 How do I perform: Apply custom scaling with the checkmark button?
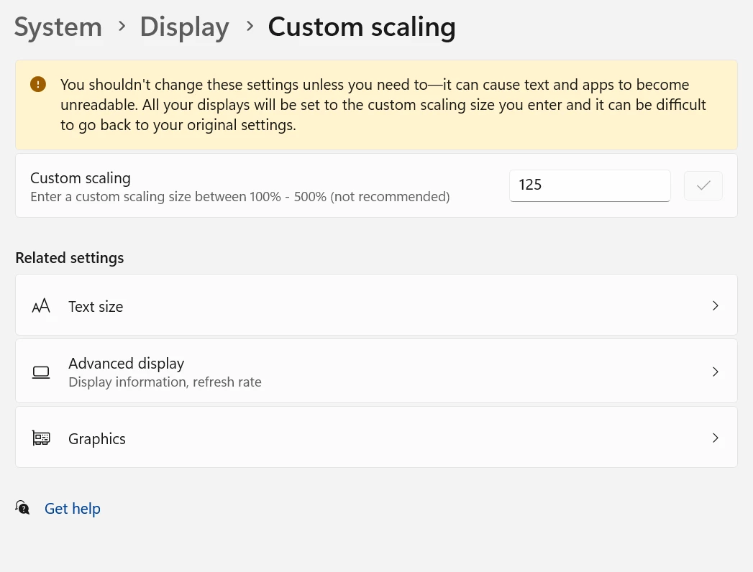[703, 185]
